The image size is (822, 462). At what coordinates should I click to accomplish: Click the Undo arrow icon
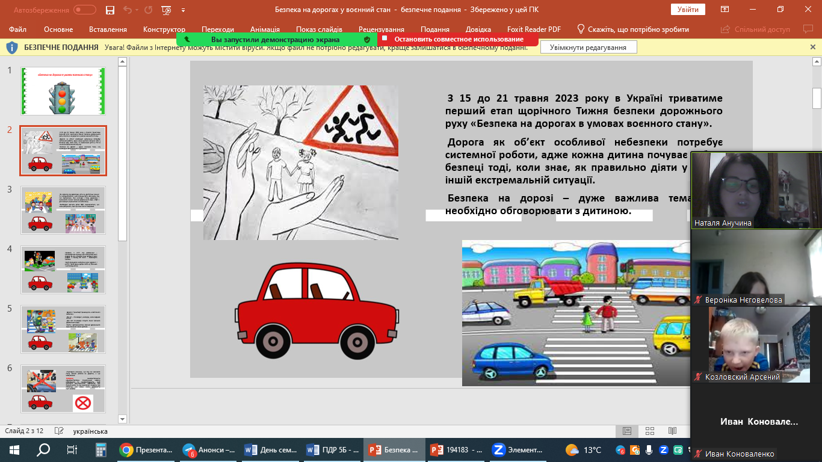127,10
